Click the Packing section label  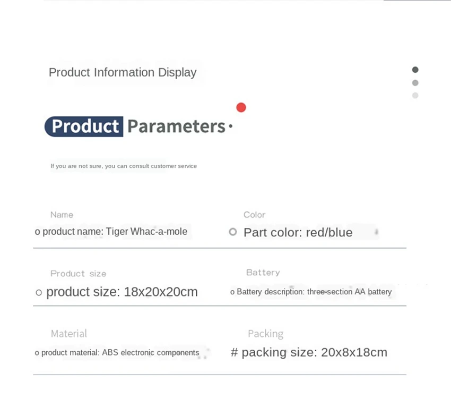[x=265, y=334]
